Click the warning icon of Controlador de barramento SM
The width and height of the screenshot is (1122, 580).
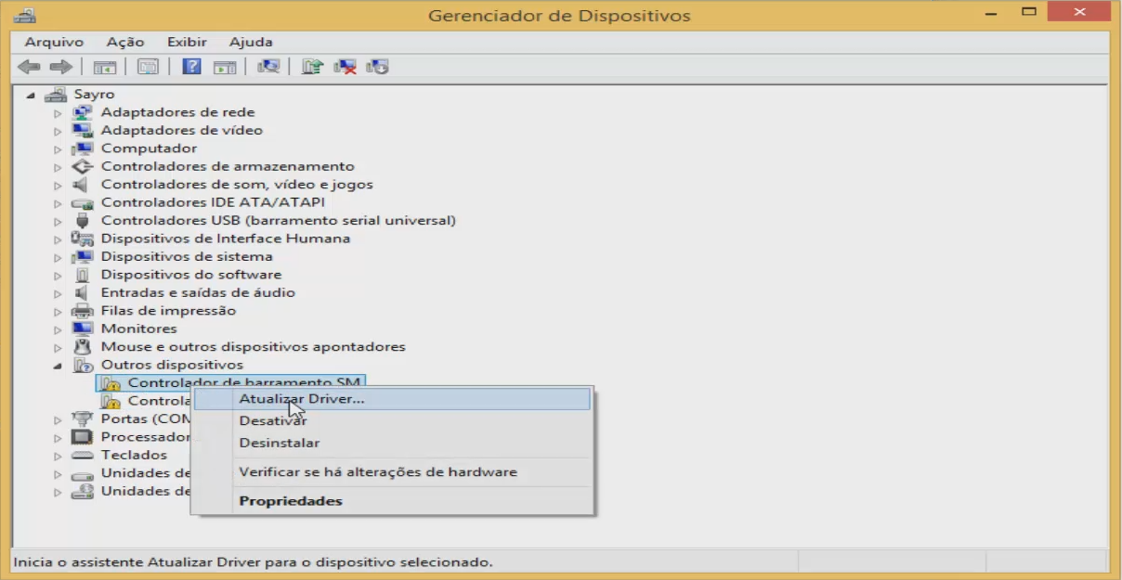point(111,383)
